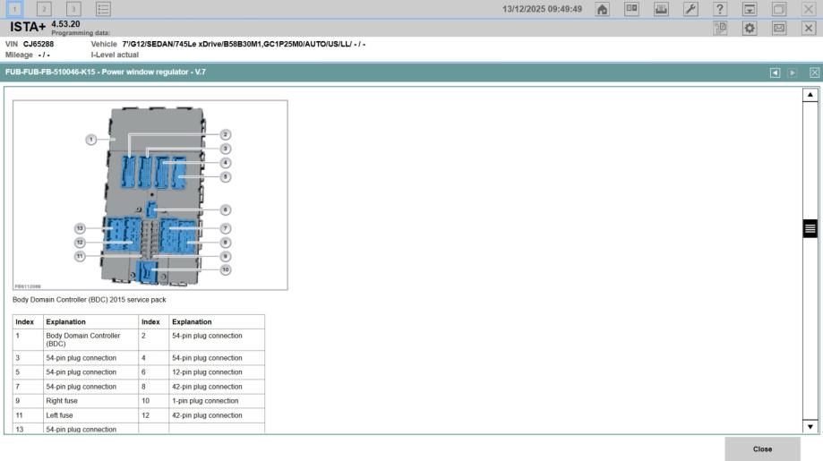Click the scrollbar down arrow
This screenshot has height=461, width=823.
click(x=812, y=426)
